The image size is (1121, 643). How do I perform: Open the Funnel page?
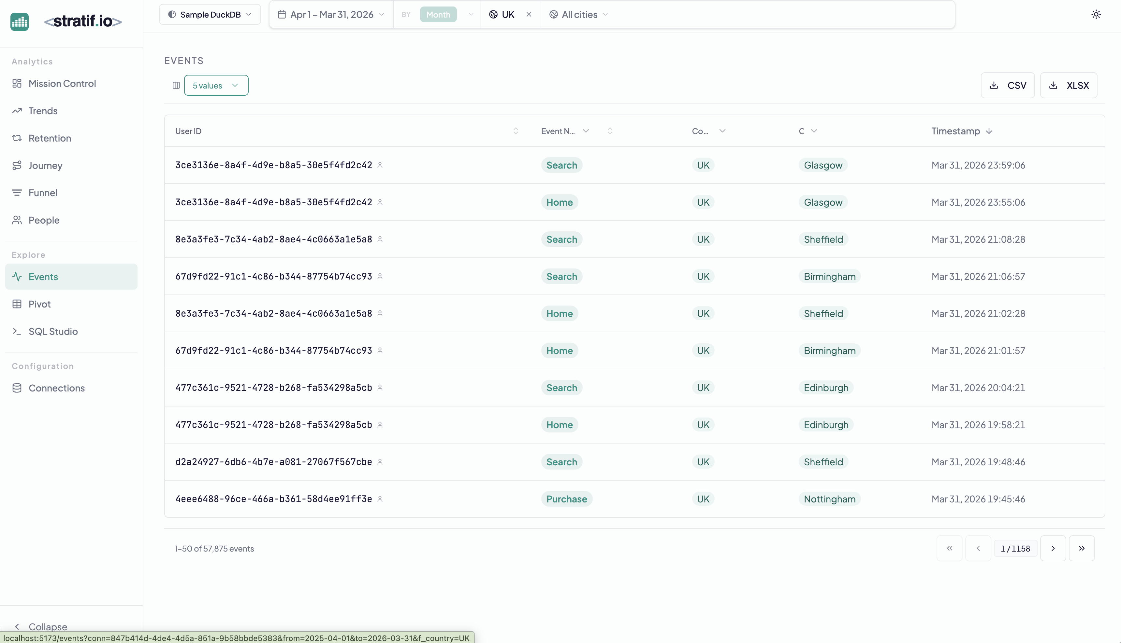(71, 193)
